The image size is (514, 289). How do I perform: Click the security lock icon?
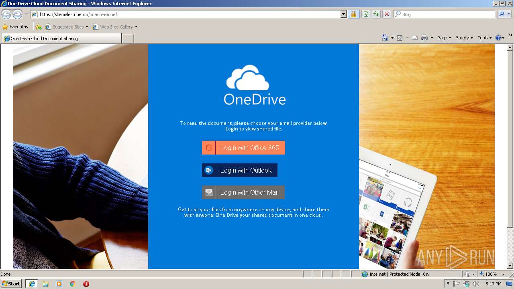[353, 14]
